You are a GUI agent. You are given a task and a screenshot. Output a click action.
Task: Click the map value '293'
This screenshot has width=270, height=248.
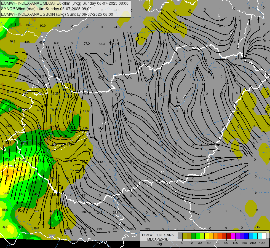[115, 212]
